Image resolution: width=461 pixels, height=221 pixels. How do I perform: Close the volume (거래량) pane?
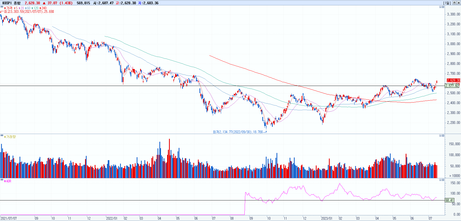click(x=443, y=136)
